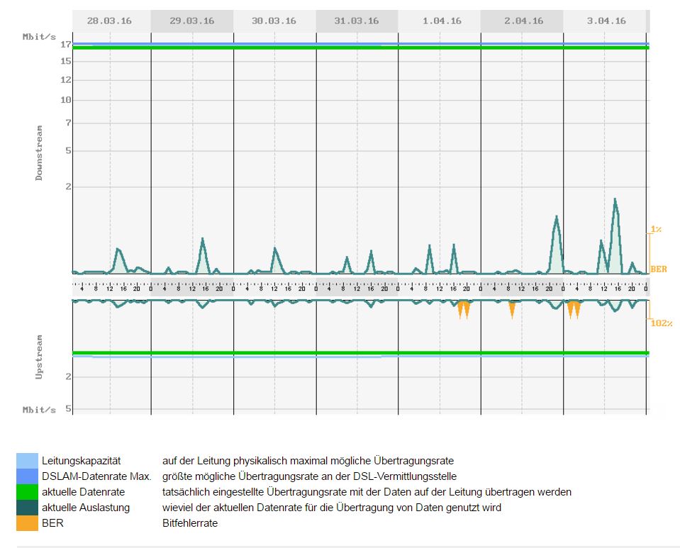The image size is (680, 548).
Task: Click the vertical Downstream axis label
Action: (40, 153)
